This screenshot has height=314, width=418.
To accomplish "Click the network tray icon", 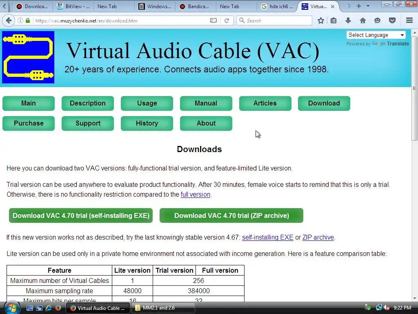I will coord(379,308).
